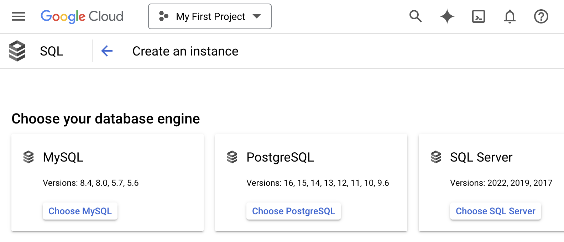Choose PostgreSQL as database engine
Image resolution: width=564 pixels, height=242 pixels.
tap(294, 211)
